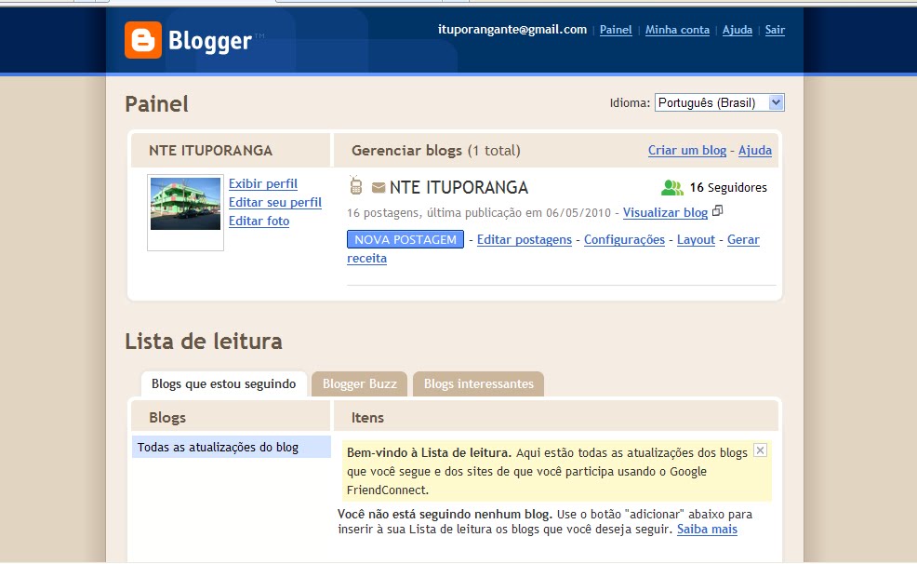Click Sair to sign out

tap(775, 30)
